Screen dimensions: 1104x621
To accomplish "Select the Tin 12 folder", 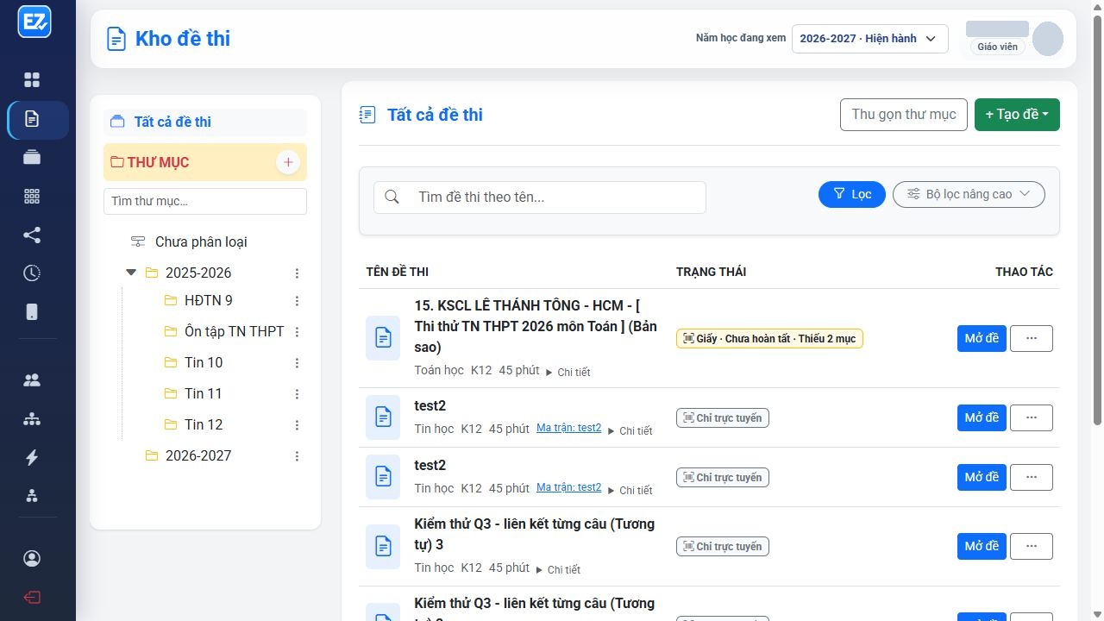I will coord(204,424).
